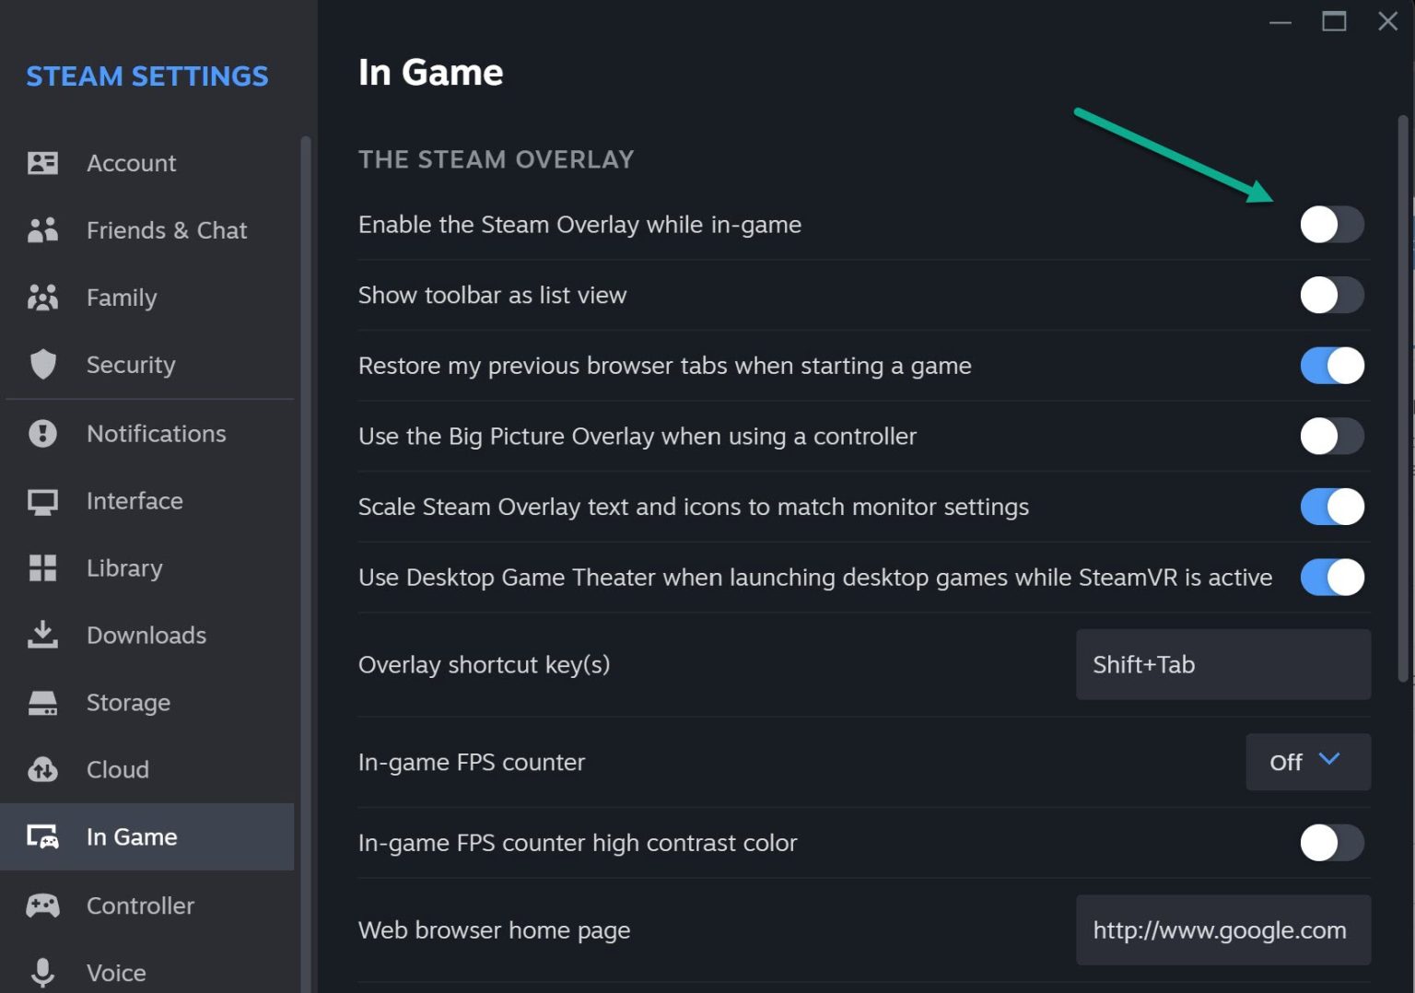Disable Scale Steam Overlay text and icons

click(x=1330, y=507)
